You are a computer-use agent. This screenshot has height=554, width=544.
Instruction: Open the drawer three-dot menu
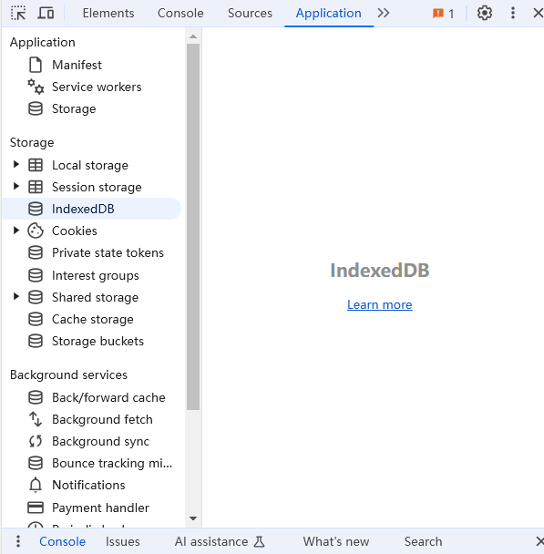[x=18, y=541]
